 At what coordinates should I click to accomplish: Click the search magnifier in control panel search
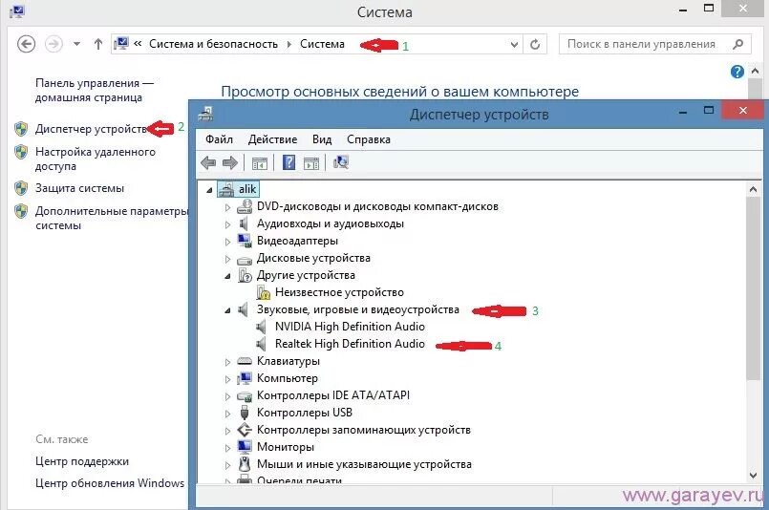pyautogui.click(x=737, y=44)
